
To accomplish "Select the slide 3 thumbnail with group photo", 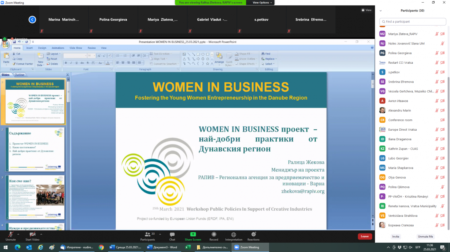I will (x=35, y=197).
